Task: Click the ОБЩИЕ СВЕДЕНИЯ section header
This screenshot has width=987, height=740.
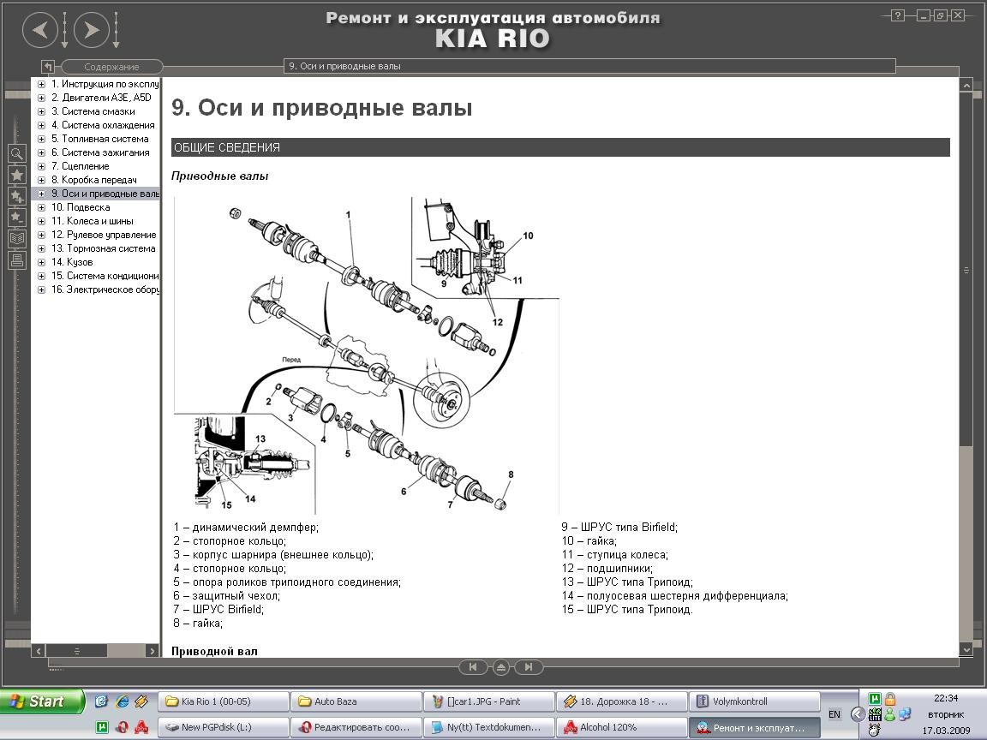Action: 560,147
